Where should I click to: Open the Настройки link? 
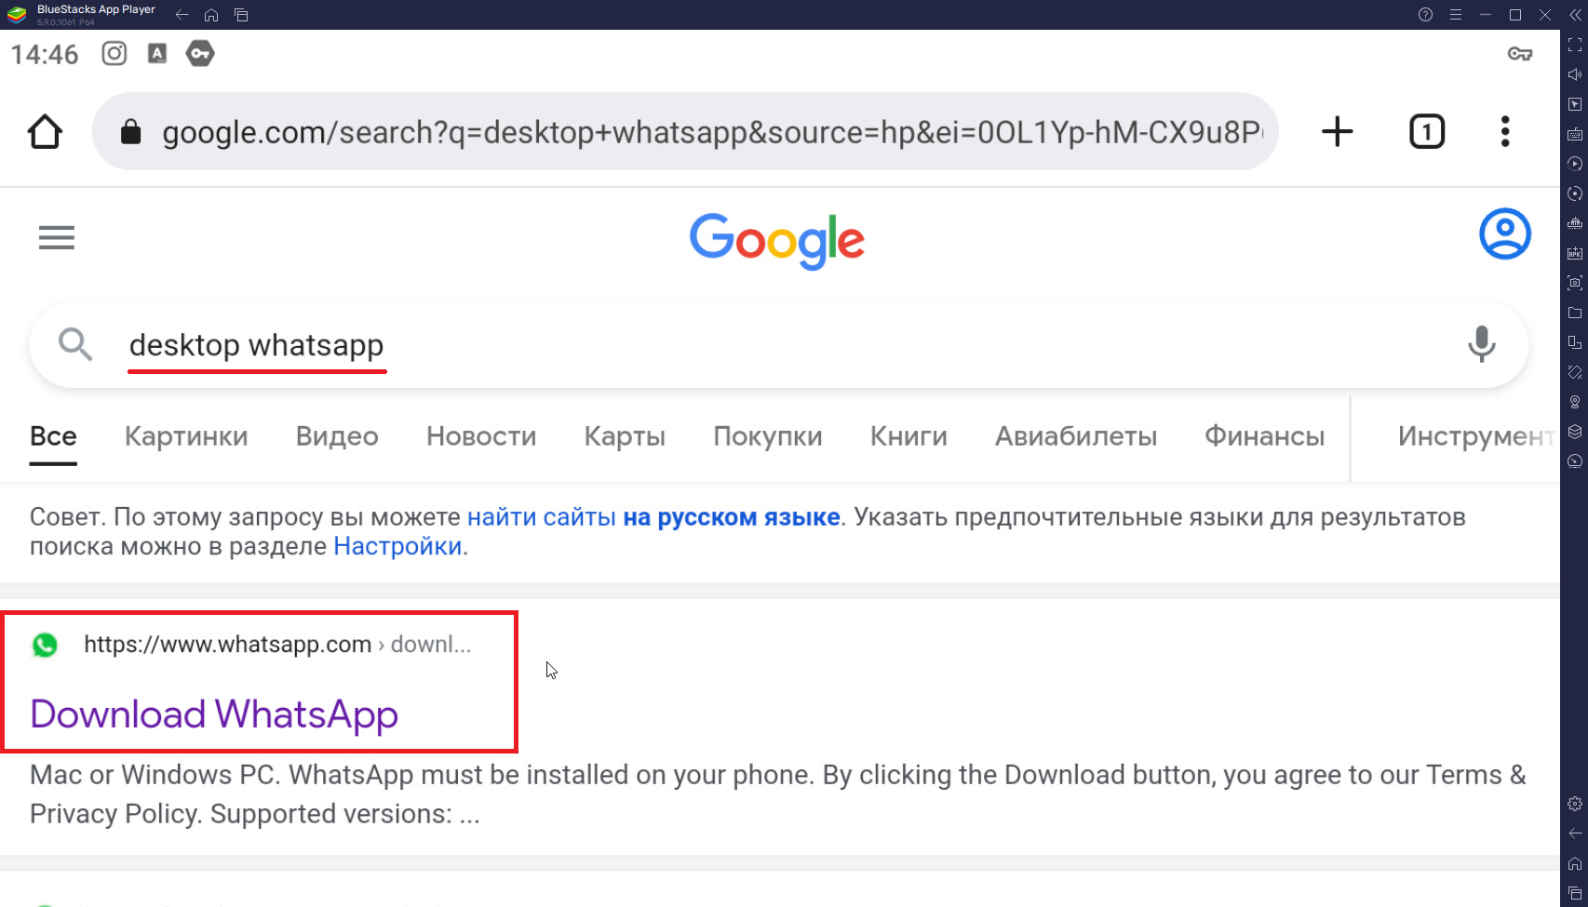coord(397,546)
